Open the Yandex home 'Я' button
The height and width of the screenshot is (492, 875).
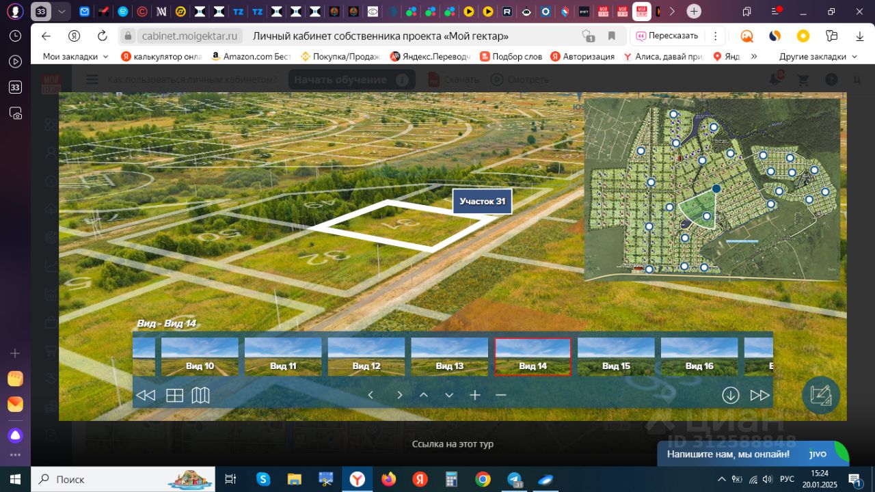[75, 36]
